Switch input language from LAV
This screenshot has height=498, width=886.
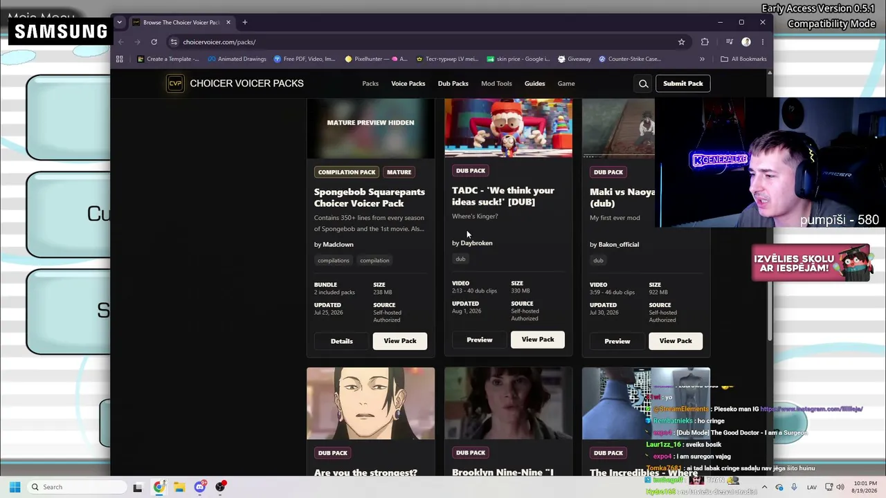pyautogui.click(x=812, y=487)
